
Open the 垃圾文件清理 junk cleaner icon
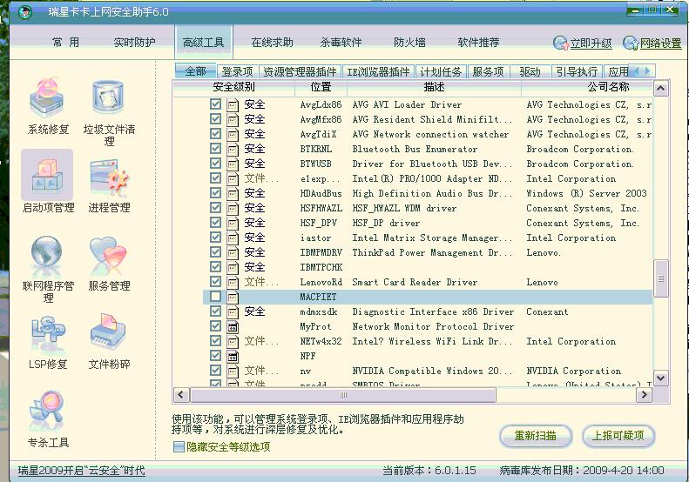[108, 99]
